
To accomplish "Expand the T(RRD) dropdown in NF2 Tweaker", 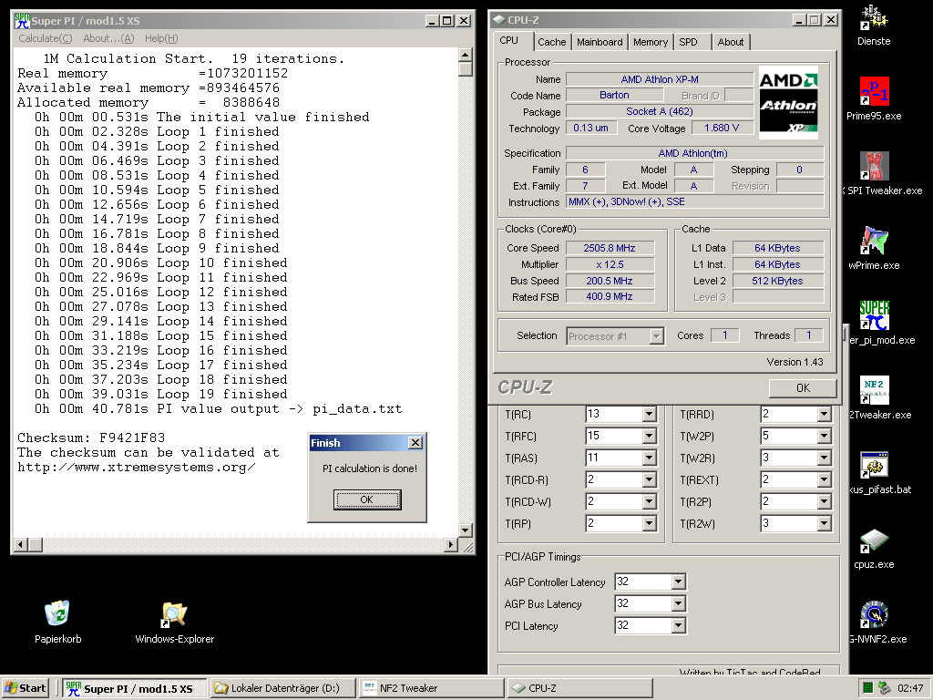I will (824, 415).
